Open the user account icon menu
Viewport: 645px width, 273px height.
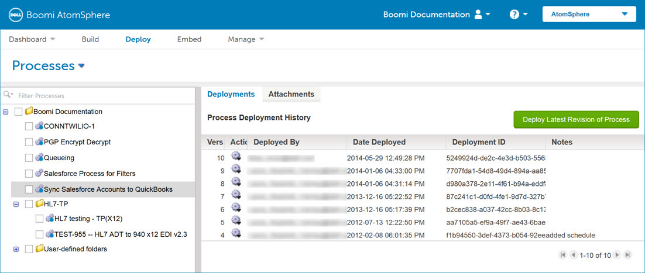click(x=478, y=15)
